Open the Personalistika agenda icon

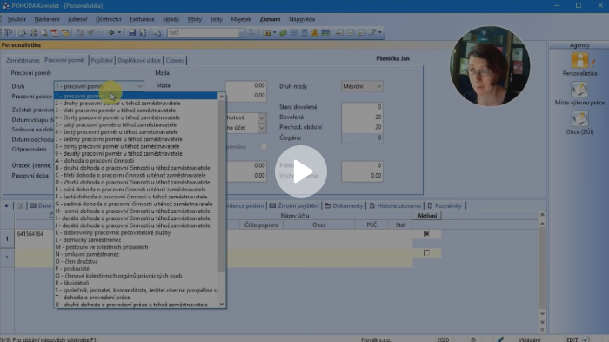580,62
